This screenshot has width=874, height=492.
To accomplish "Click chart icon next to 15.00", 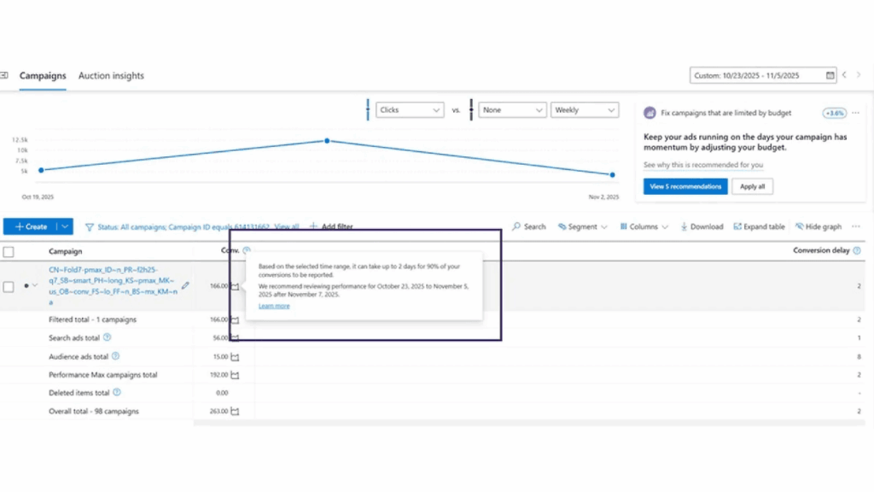I will tap(235, 357).
